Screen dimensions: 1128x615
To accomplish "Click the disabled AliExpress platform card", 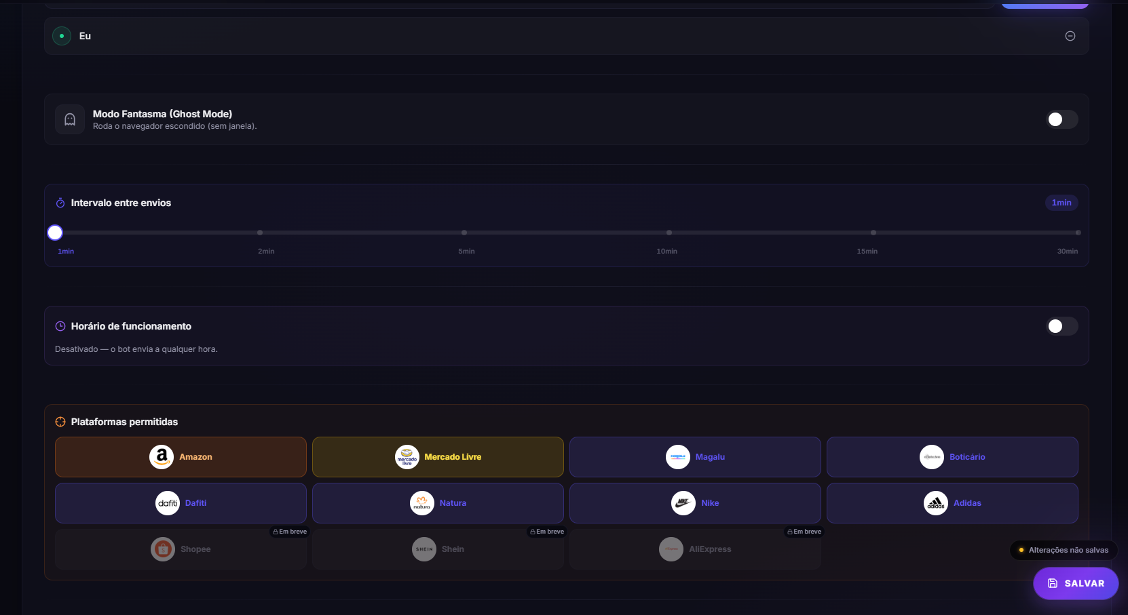I will click(x=695, y=549).
